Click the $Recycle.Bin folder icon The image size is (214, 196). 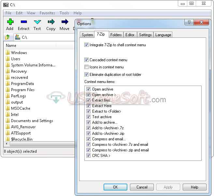(7, 139)
